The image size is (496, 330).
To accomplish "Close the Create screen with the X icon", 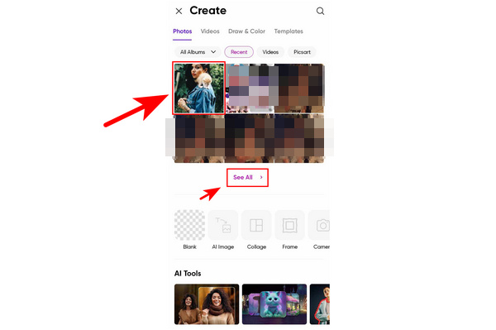I will pos(179,11).
